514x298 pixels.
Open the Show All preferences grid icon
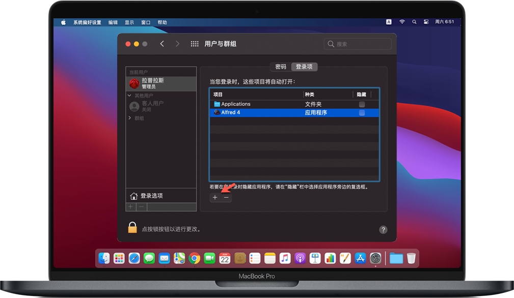[194, 44]
